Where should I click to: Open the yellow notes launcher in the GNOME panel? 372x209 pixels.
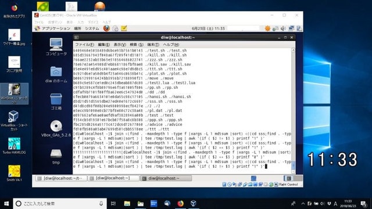tap(124, 28)
